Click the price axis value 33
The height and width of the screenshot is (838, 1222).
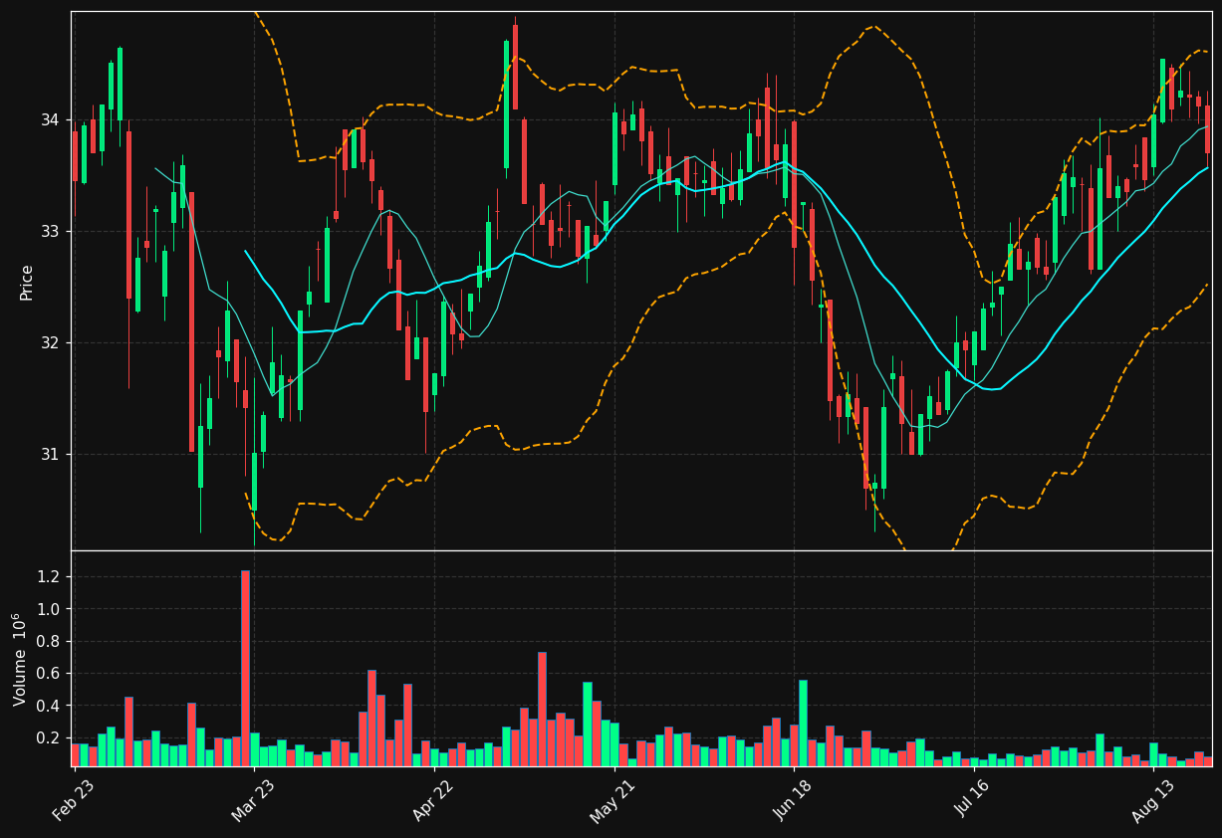[x=49, y=232]
